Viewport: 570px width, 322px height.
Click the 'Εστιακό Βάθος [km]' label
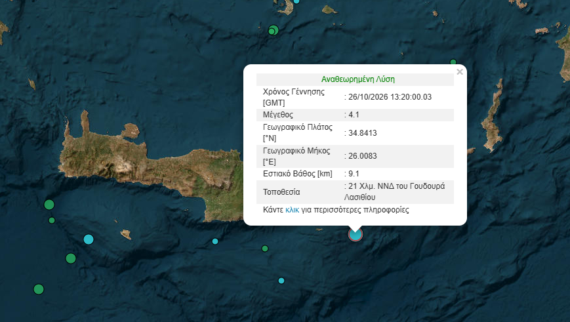[297, 174]
